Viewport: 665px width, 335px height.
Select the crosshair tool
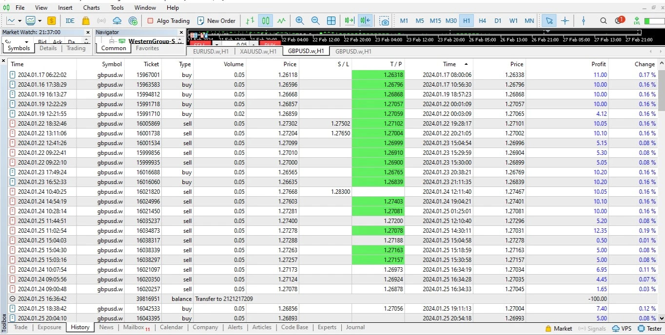click(565, 20)
